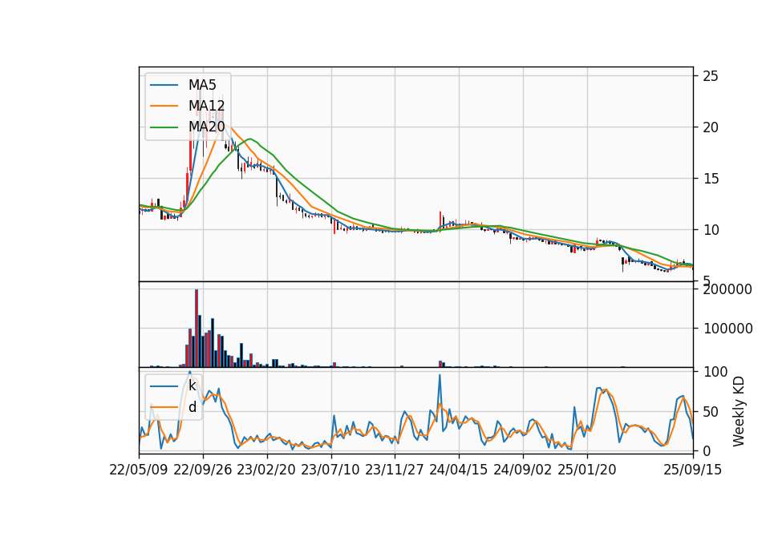770x553 pixels.
Task: Click the 25/01/20 date label
Action: (x=587, y=470)
